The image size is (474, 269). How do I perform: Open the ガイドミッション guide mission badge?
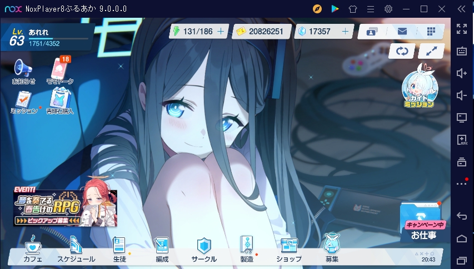420,85
